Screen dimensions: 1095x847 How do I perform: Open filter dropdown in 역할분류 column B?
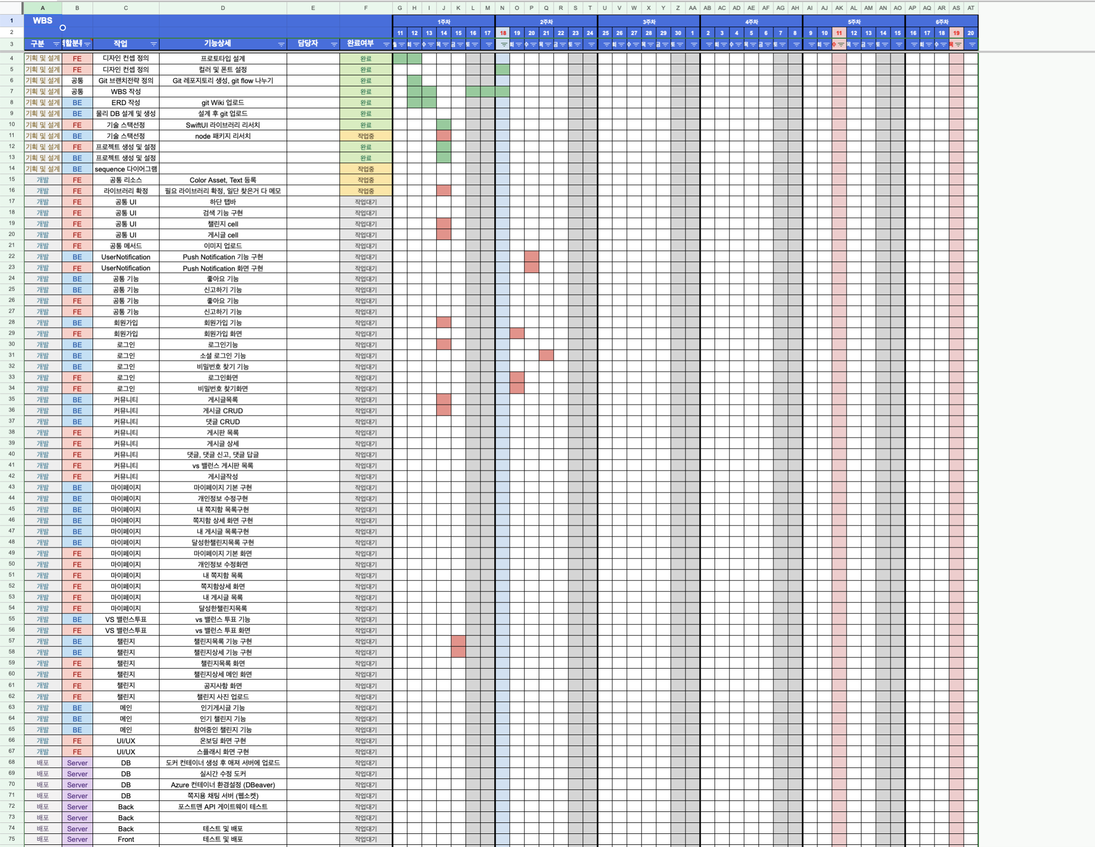pyautogui.click(x=87, y=44)
